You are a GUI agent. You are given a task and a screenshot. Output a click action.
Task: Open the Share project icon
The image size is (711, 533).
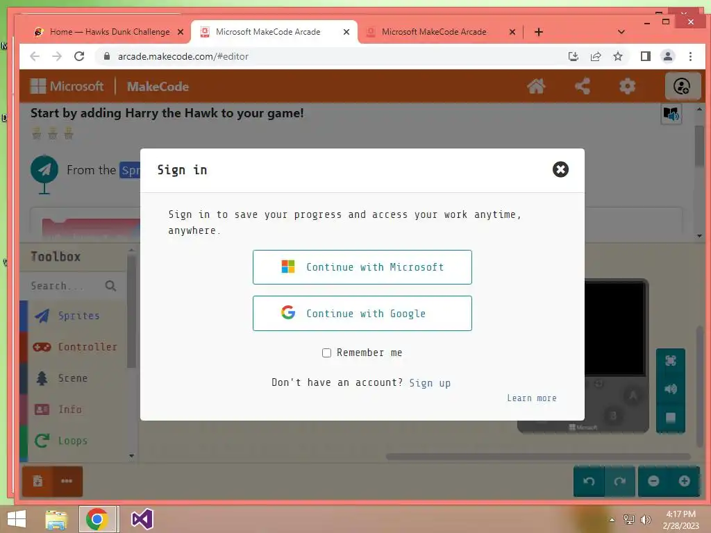tap(583, 86)
